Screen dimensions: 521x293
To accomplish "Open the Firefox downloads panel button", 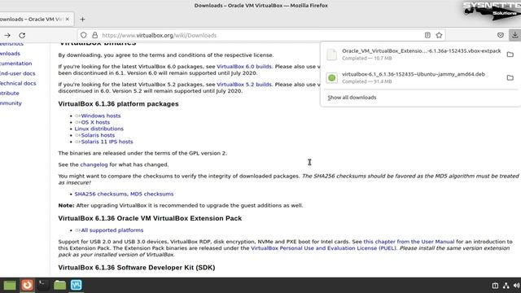I will pos(514,35).
